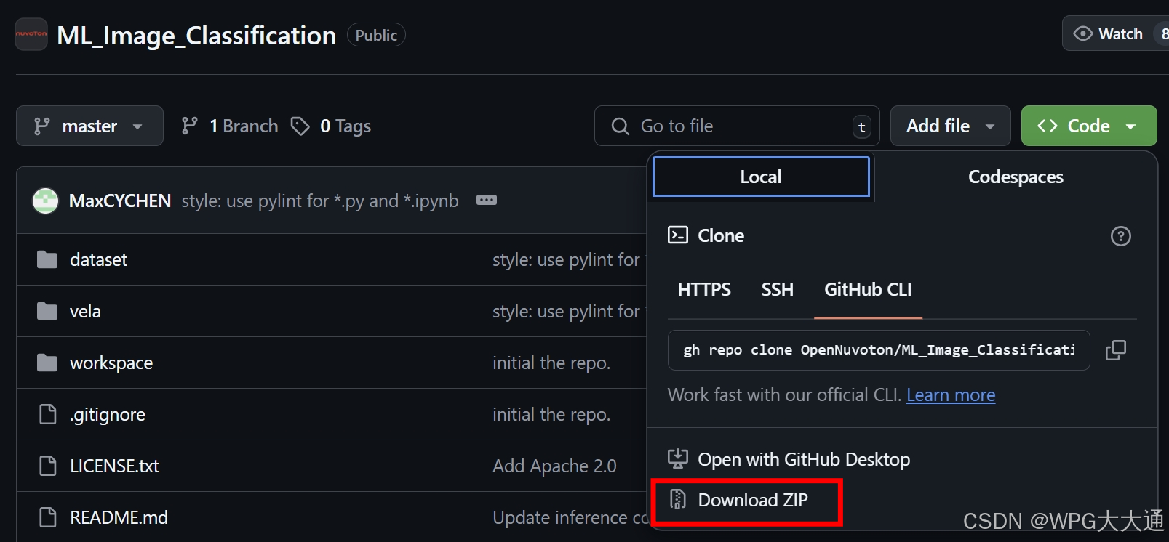The width and height of the screenshot is (1169, 542).
Task: Switch to the Local tab
Action: click(761, 177)
